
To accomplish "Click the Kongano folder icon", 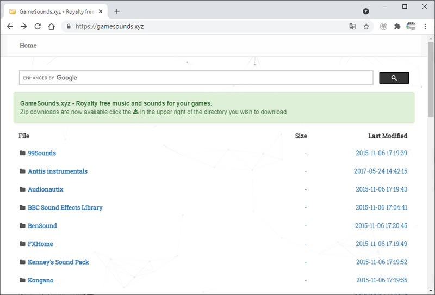I will (22, 280).
